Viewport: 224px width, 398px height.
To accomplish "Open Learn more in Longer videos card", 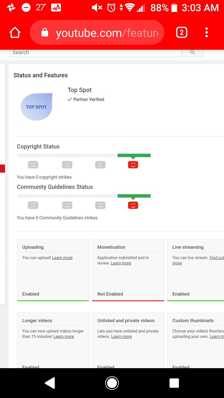I will (x=64, y=337).
